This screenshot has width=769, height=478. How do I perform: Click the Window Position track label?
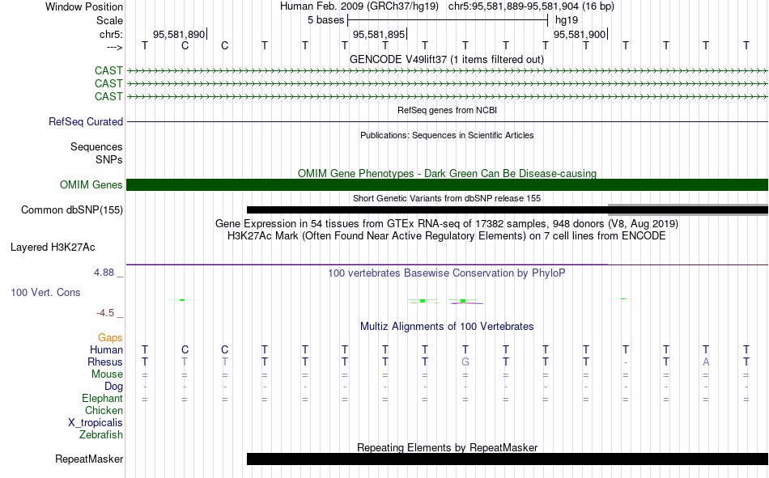84,6
